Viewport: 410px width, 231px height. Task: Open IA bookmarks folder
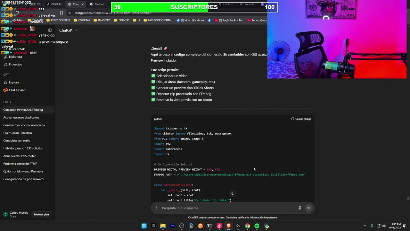coord(136,20)
